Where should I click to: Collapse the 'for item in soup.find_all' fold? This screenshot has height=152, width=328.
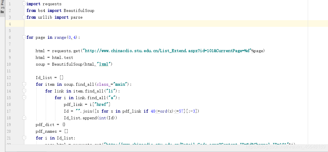[x=24, y=84]
